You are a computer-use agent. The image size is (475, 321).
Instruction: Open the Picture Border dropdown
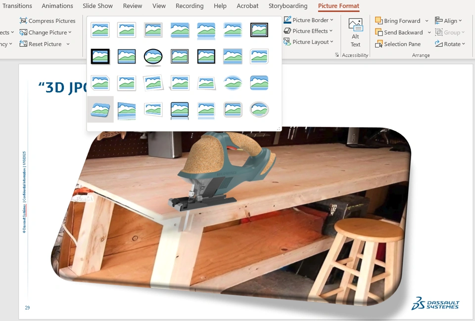point(308,20)
